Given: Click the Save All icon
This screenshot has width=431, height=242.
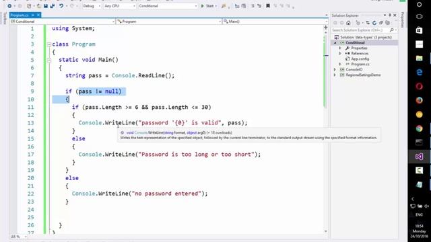Looking at the screenshot, I should (x=53, y=6).
